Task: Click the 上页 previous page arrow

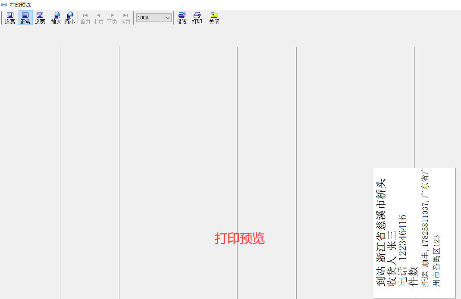Action: [x=98, y=18]
